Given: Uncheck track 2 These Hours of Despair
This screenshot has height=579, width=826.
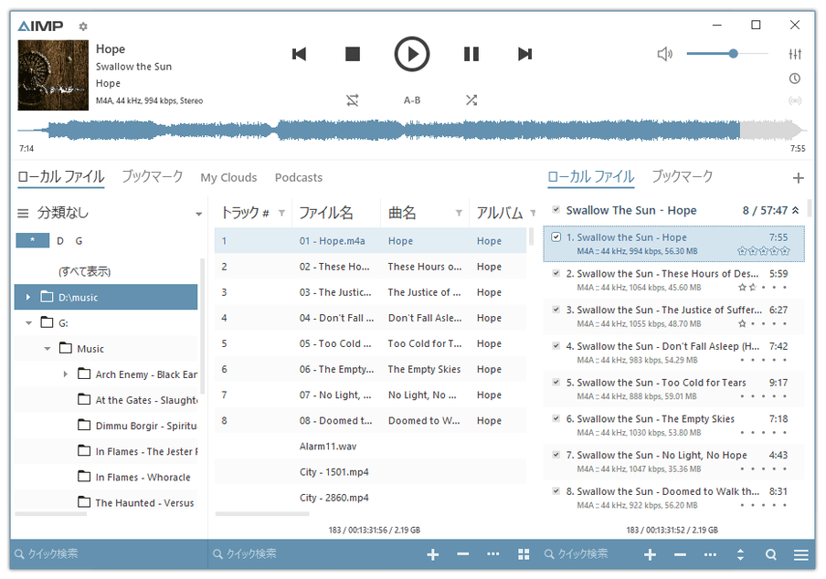Looking at the screenshot, I should point(556,273).
